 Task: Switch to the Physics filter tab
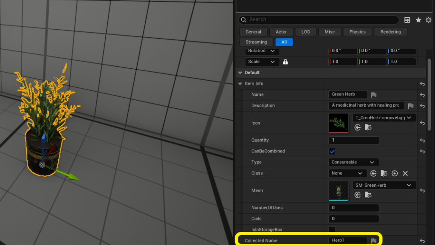357,32
